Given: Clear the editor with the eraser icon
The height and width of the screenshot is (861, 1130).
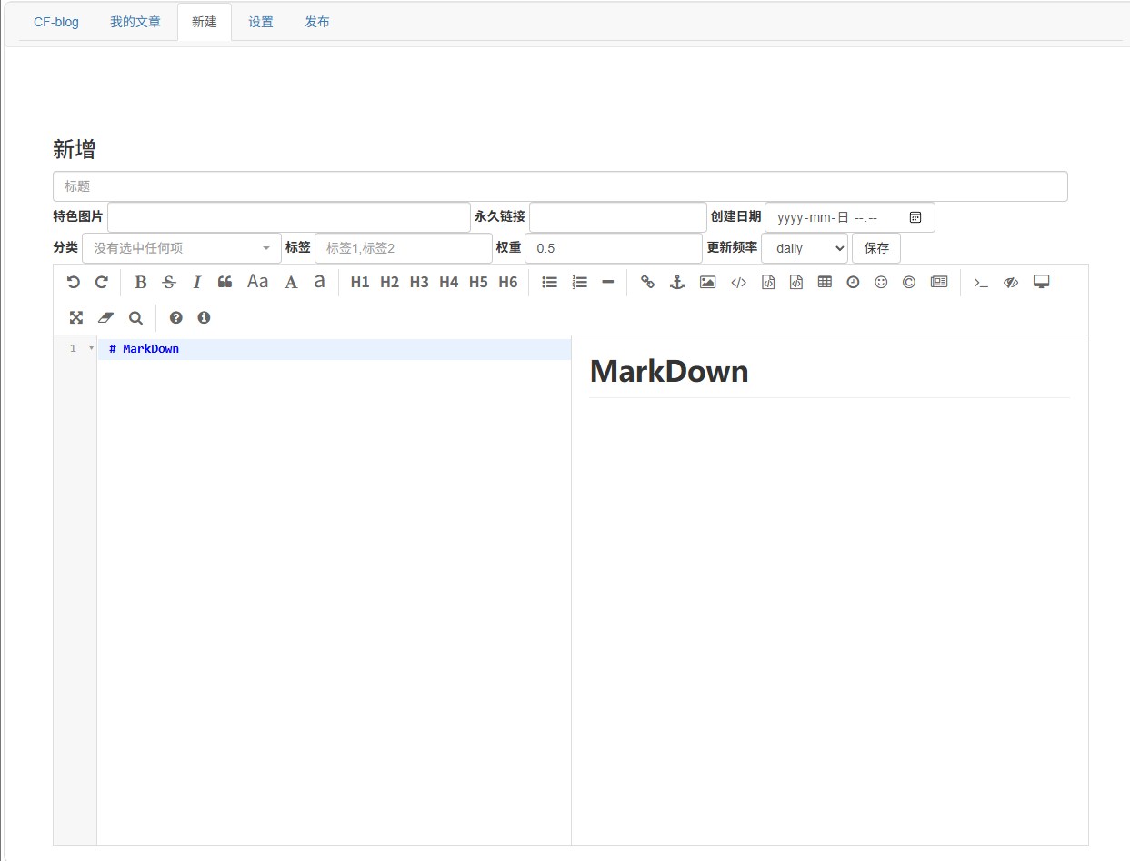Looking at the screenshot, I should coord(106,317).
